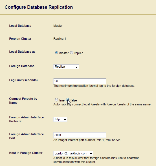Click the gordon-2.marklogic.com dropdown arrow
Viewport: 156px width, 166px height.
pyautogui.click(x=91, y=154)
